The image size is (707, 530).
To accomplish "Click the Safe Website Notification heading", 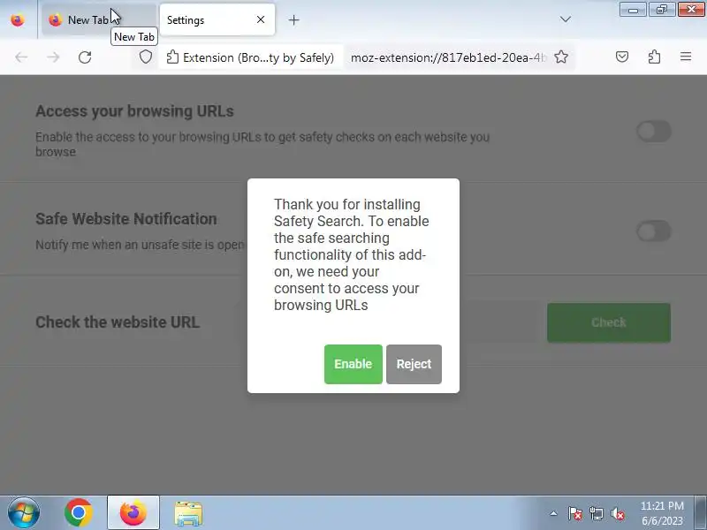I will [126, 219].
